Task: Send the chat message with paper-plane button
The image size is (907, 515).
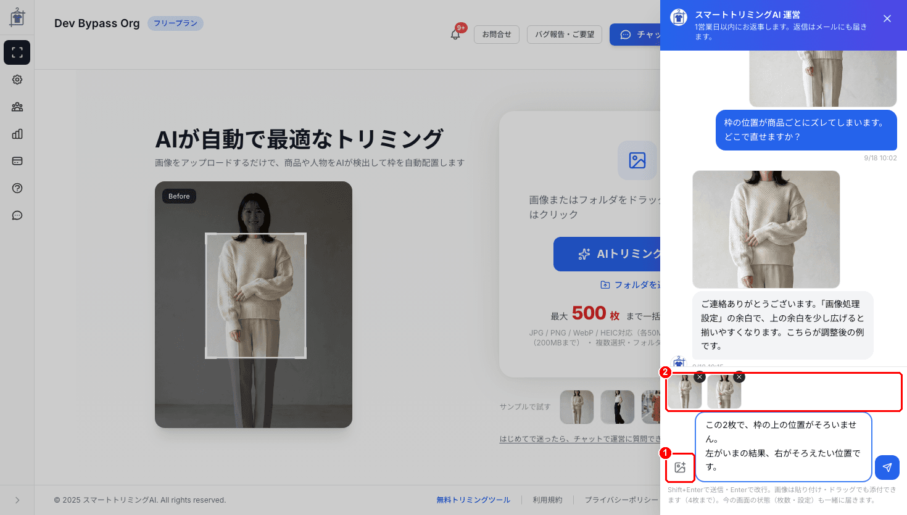Action: pos(887,468)
